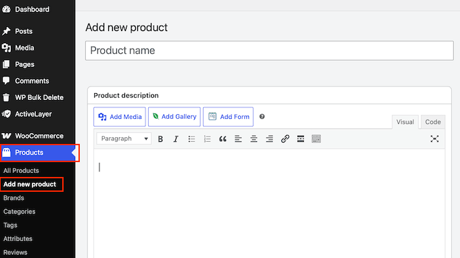Screen dimensions: 460x258
Task: Open the Attributes submenu link
Action: click(18, 238)
